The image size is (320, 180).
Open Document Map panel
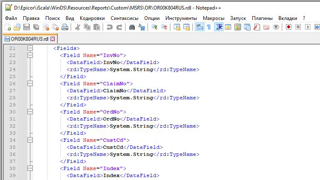(238, 27)
